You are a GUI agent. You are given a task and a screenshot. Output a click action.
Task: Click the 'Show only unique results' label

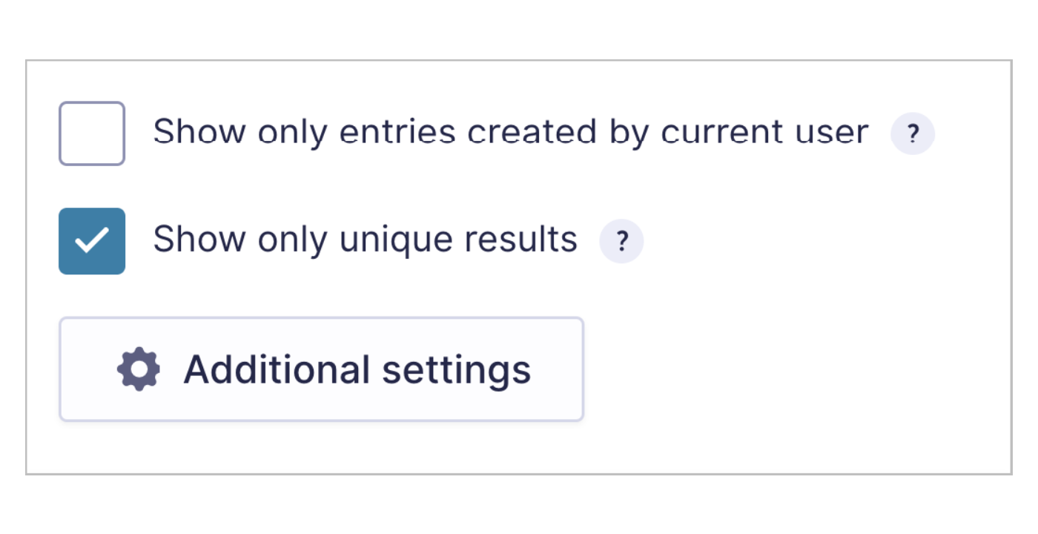pos(366,240)
